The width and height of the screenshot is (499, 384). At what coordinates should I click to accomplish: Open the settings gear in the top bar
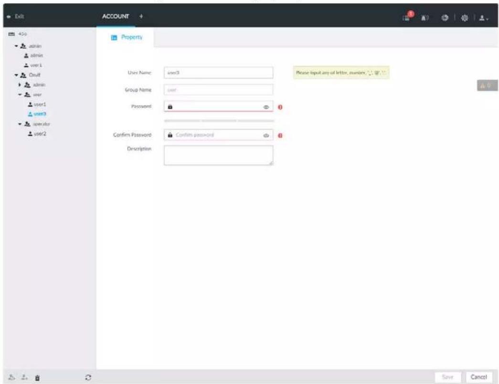tap(464, 18)
